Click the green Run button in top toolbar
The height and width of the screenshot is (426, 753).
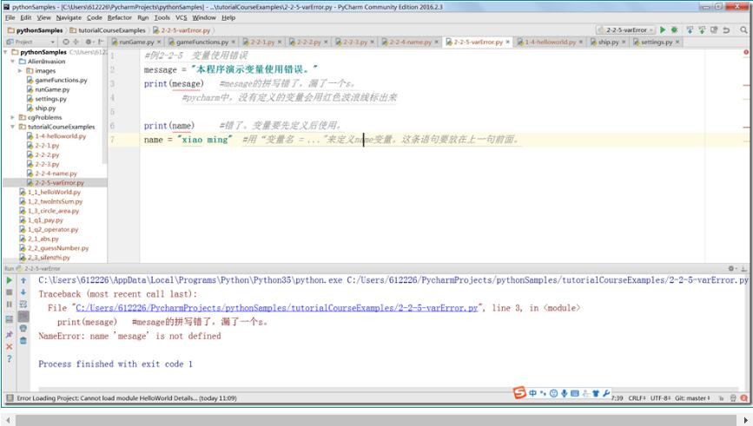point(664,29)
